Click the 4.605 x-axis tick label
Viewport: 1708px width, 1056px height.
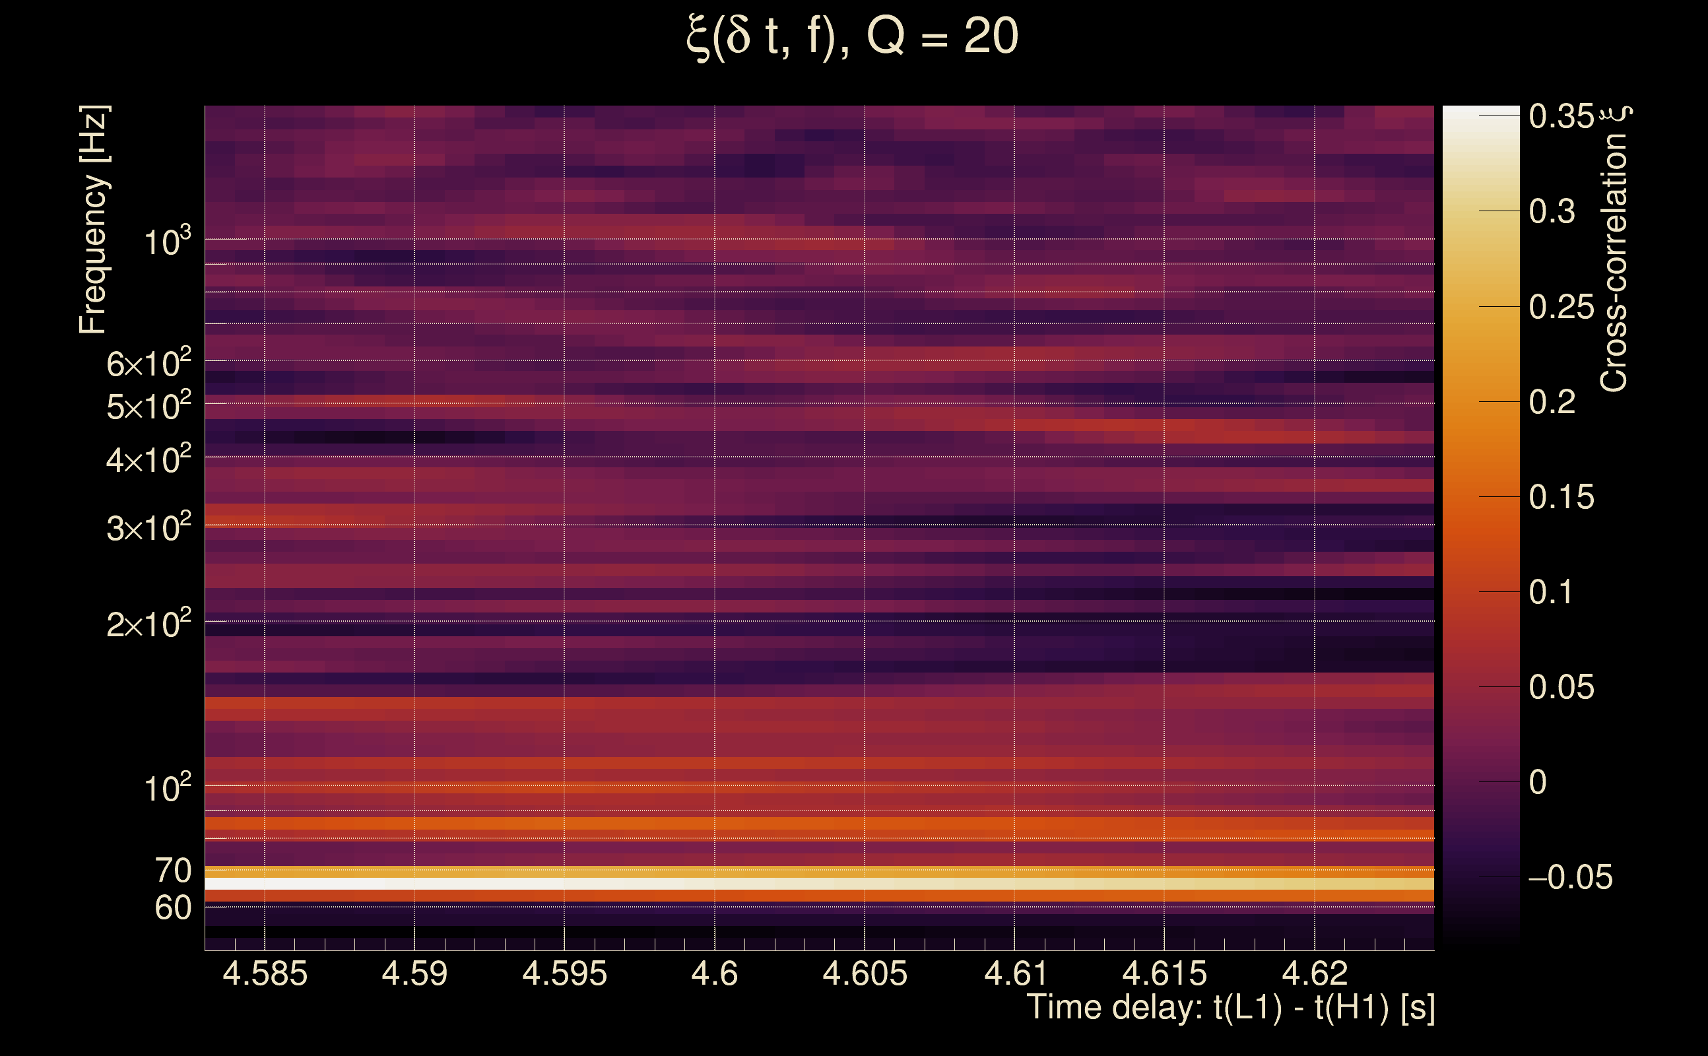pyautogui.click(x=865, y=973)
